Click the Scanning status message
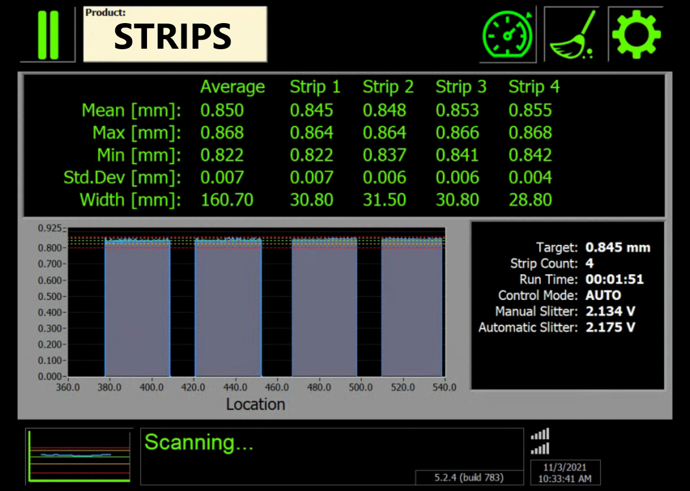Image resolution: width=690 pixels, height=491 pixels. pos(198,443)
